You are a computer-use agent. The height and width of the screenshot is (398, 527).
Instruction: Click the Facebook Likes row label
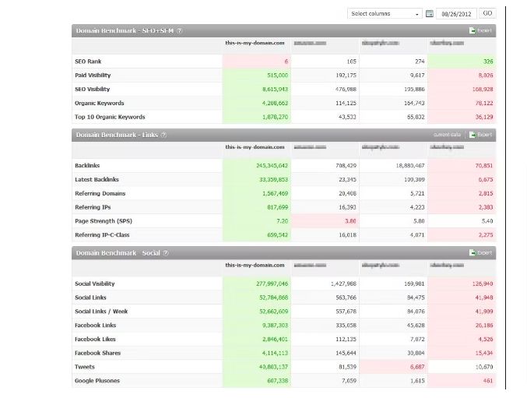point(95,339)
